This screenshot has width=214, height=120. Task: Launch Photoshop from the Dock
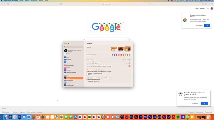coord(131,117)
